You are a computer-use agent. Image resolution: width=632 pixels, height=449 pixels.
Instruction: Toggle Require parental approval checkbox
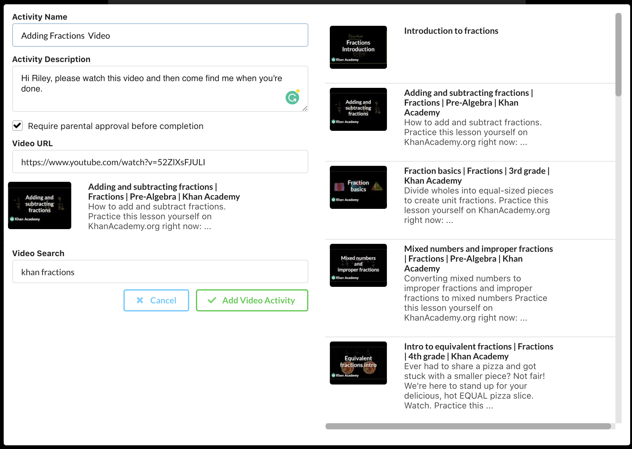[x=18, y=126]
